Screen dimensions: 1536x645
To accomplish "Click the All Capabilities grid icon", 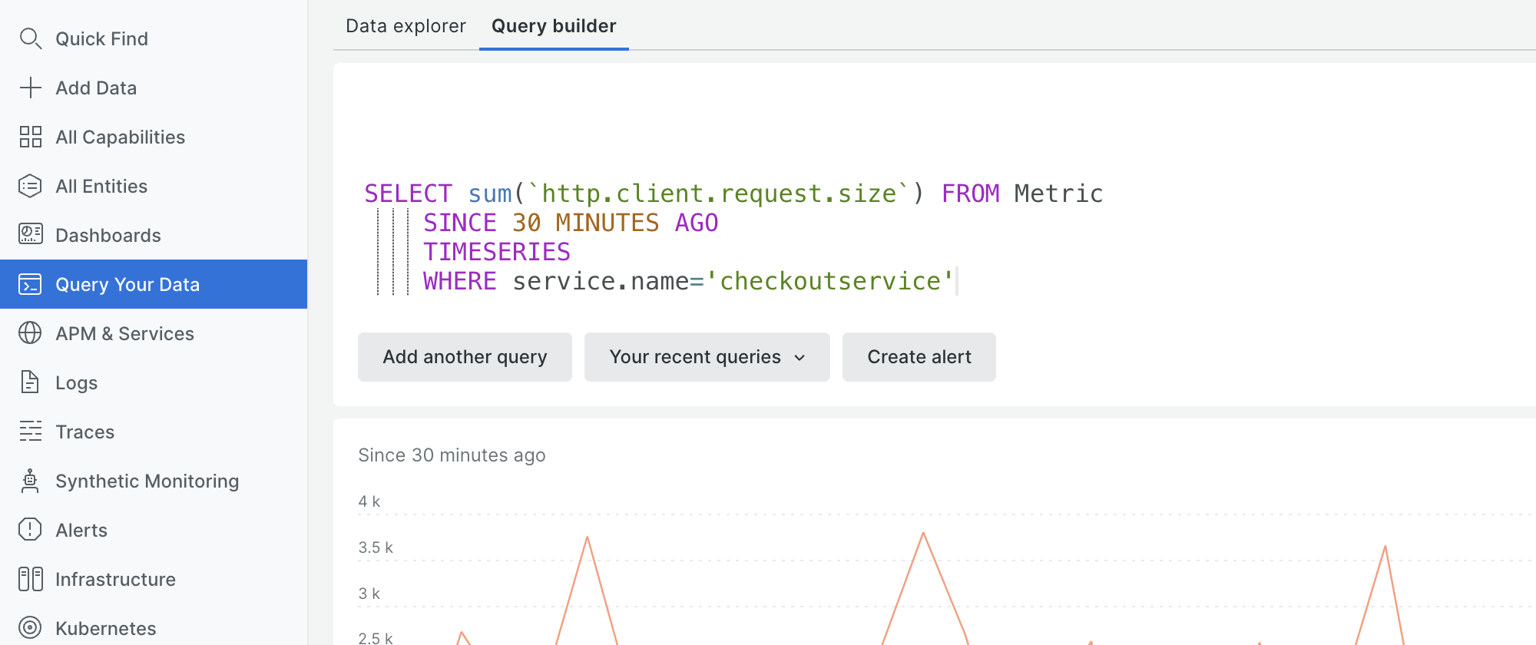I will pyautogui.click(x=30, y=137).
